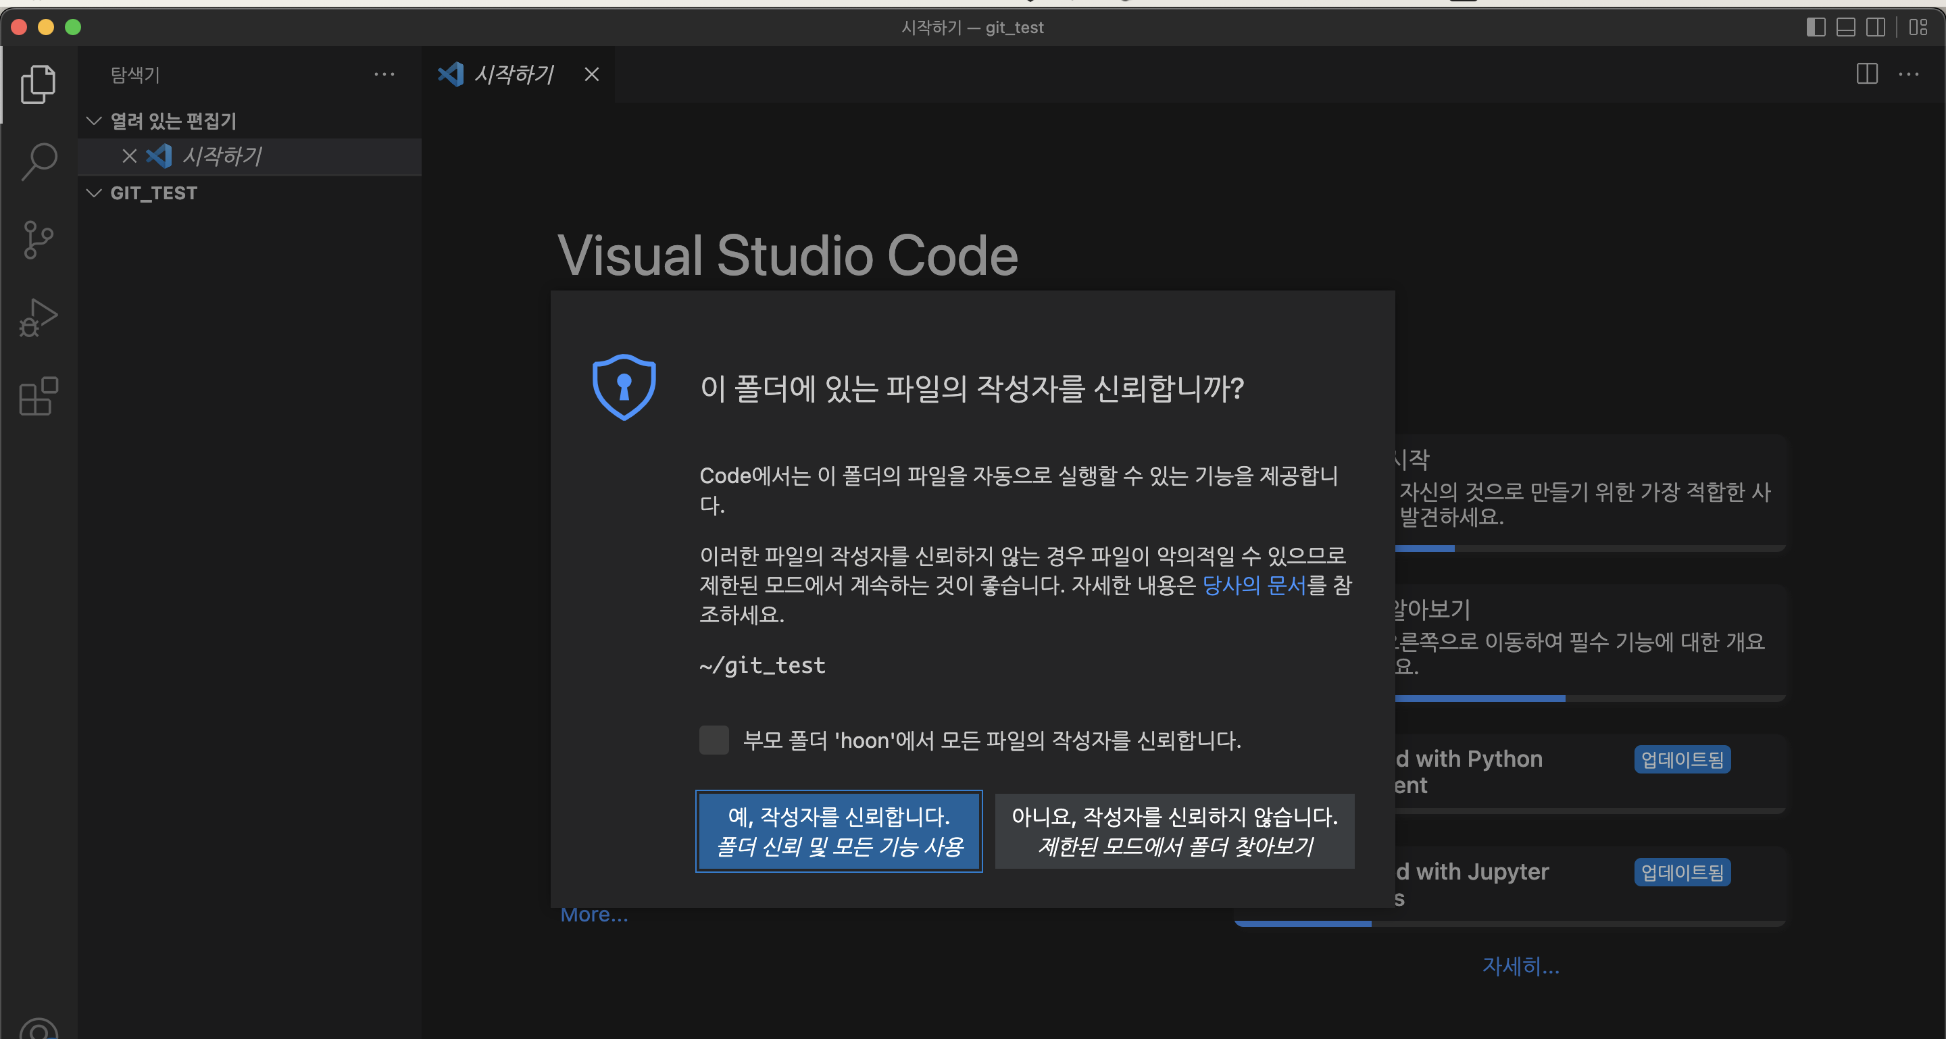This screenshot has width=1946, height=1039.
Task: Click the 업데이트됨 badge on Python card
Action: 1682,759
